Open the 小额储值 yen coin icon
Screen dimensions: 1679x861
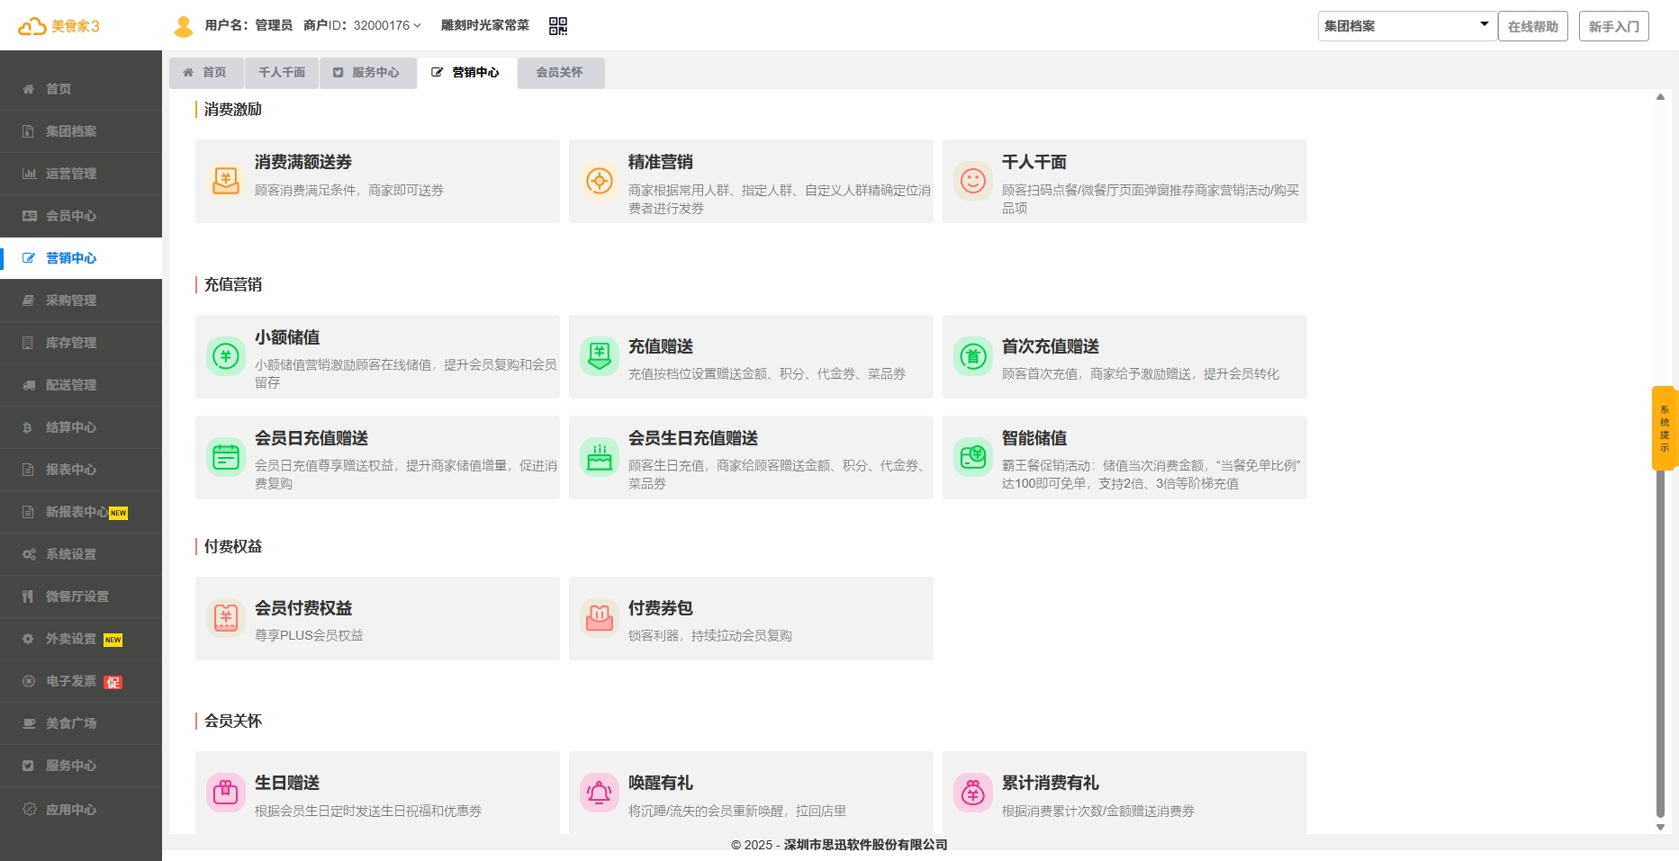pyautogui.click(x=226, y=356)
